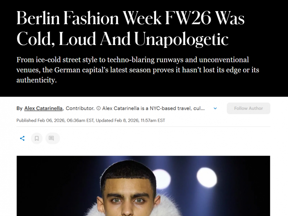Click the Follow Author button
Viewport: 288px width, 216px height.
(x=248, y=108)
